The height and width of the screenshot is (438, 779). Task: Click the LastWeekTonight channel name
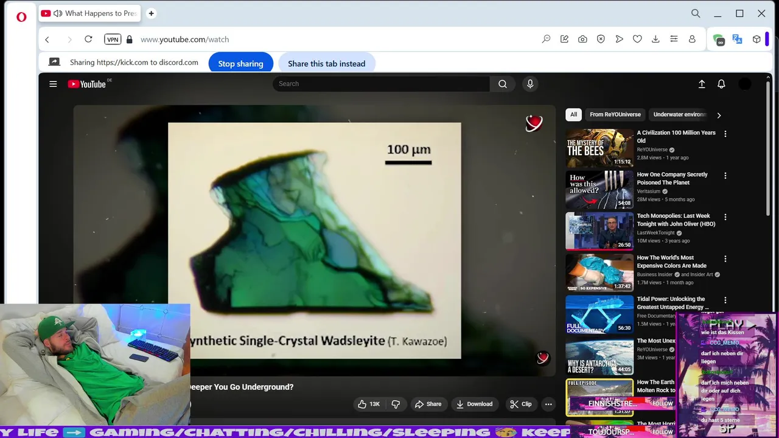coord(656,232)
